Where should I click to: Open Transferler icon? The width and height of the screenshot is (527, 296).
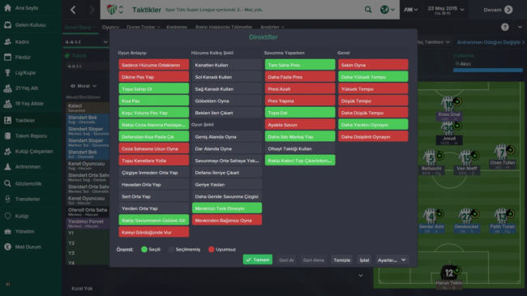7,199
